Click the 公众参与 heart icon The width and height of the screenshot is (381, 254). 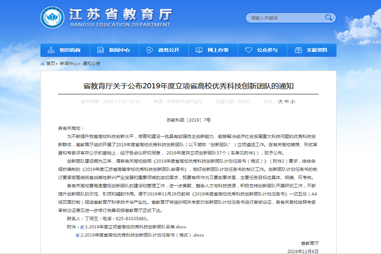249,50
